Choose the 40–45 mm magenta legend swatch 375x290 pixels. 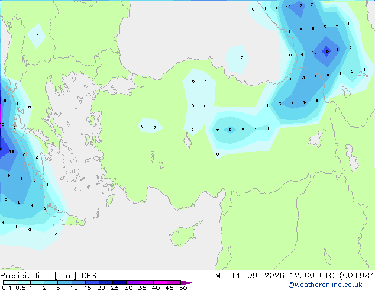tap(160, 282)
